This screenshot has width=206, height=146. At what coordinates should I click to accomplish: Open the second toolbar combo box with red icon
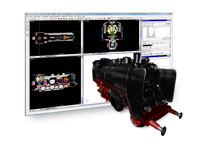pyautogui.click(x=129, y=18)
